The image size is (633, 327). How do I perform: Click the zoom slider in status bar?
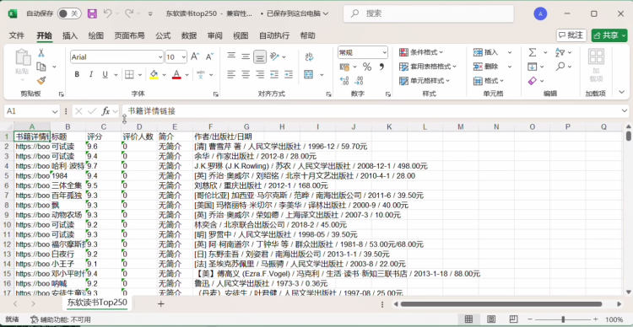(x=563, y=319)
